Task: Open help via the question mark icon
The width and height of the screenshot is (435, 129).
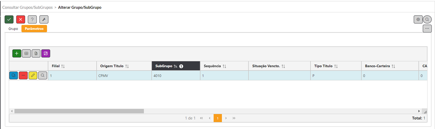Action: click(x=32, y=20)
